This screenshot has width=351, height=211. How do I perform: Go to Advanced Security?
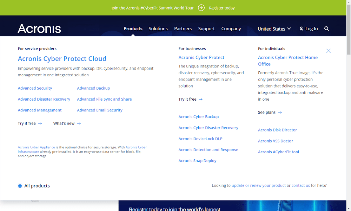pyautogui.click(x=35, y=88)
